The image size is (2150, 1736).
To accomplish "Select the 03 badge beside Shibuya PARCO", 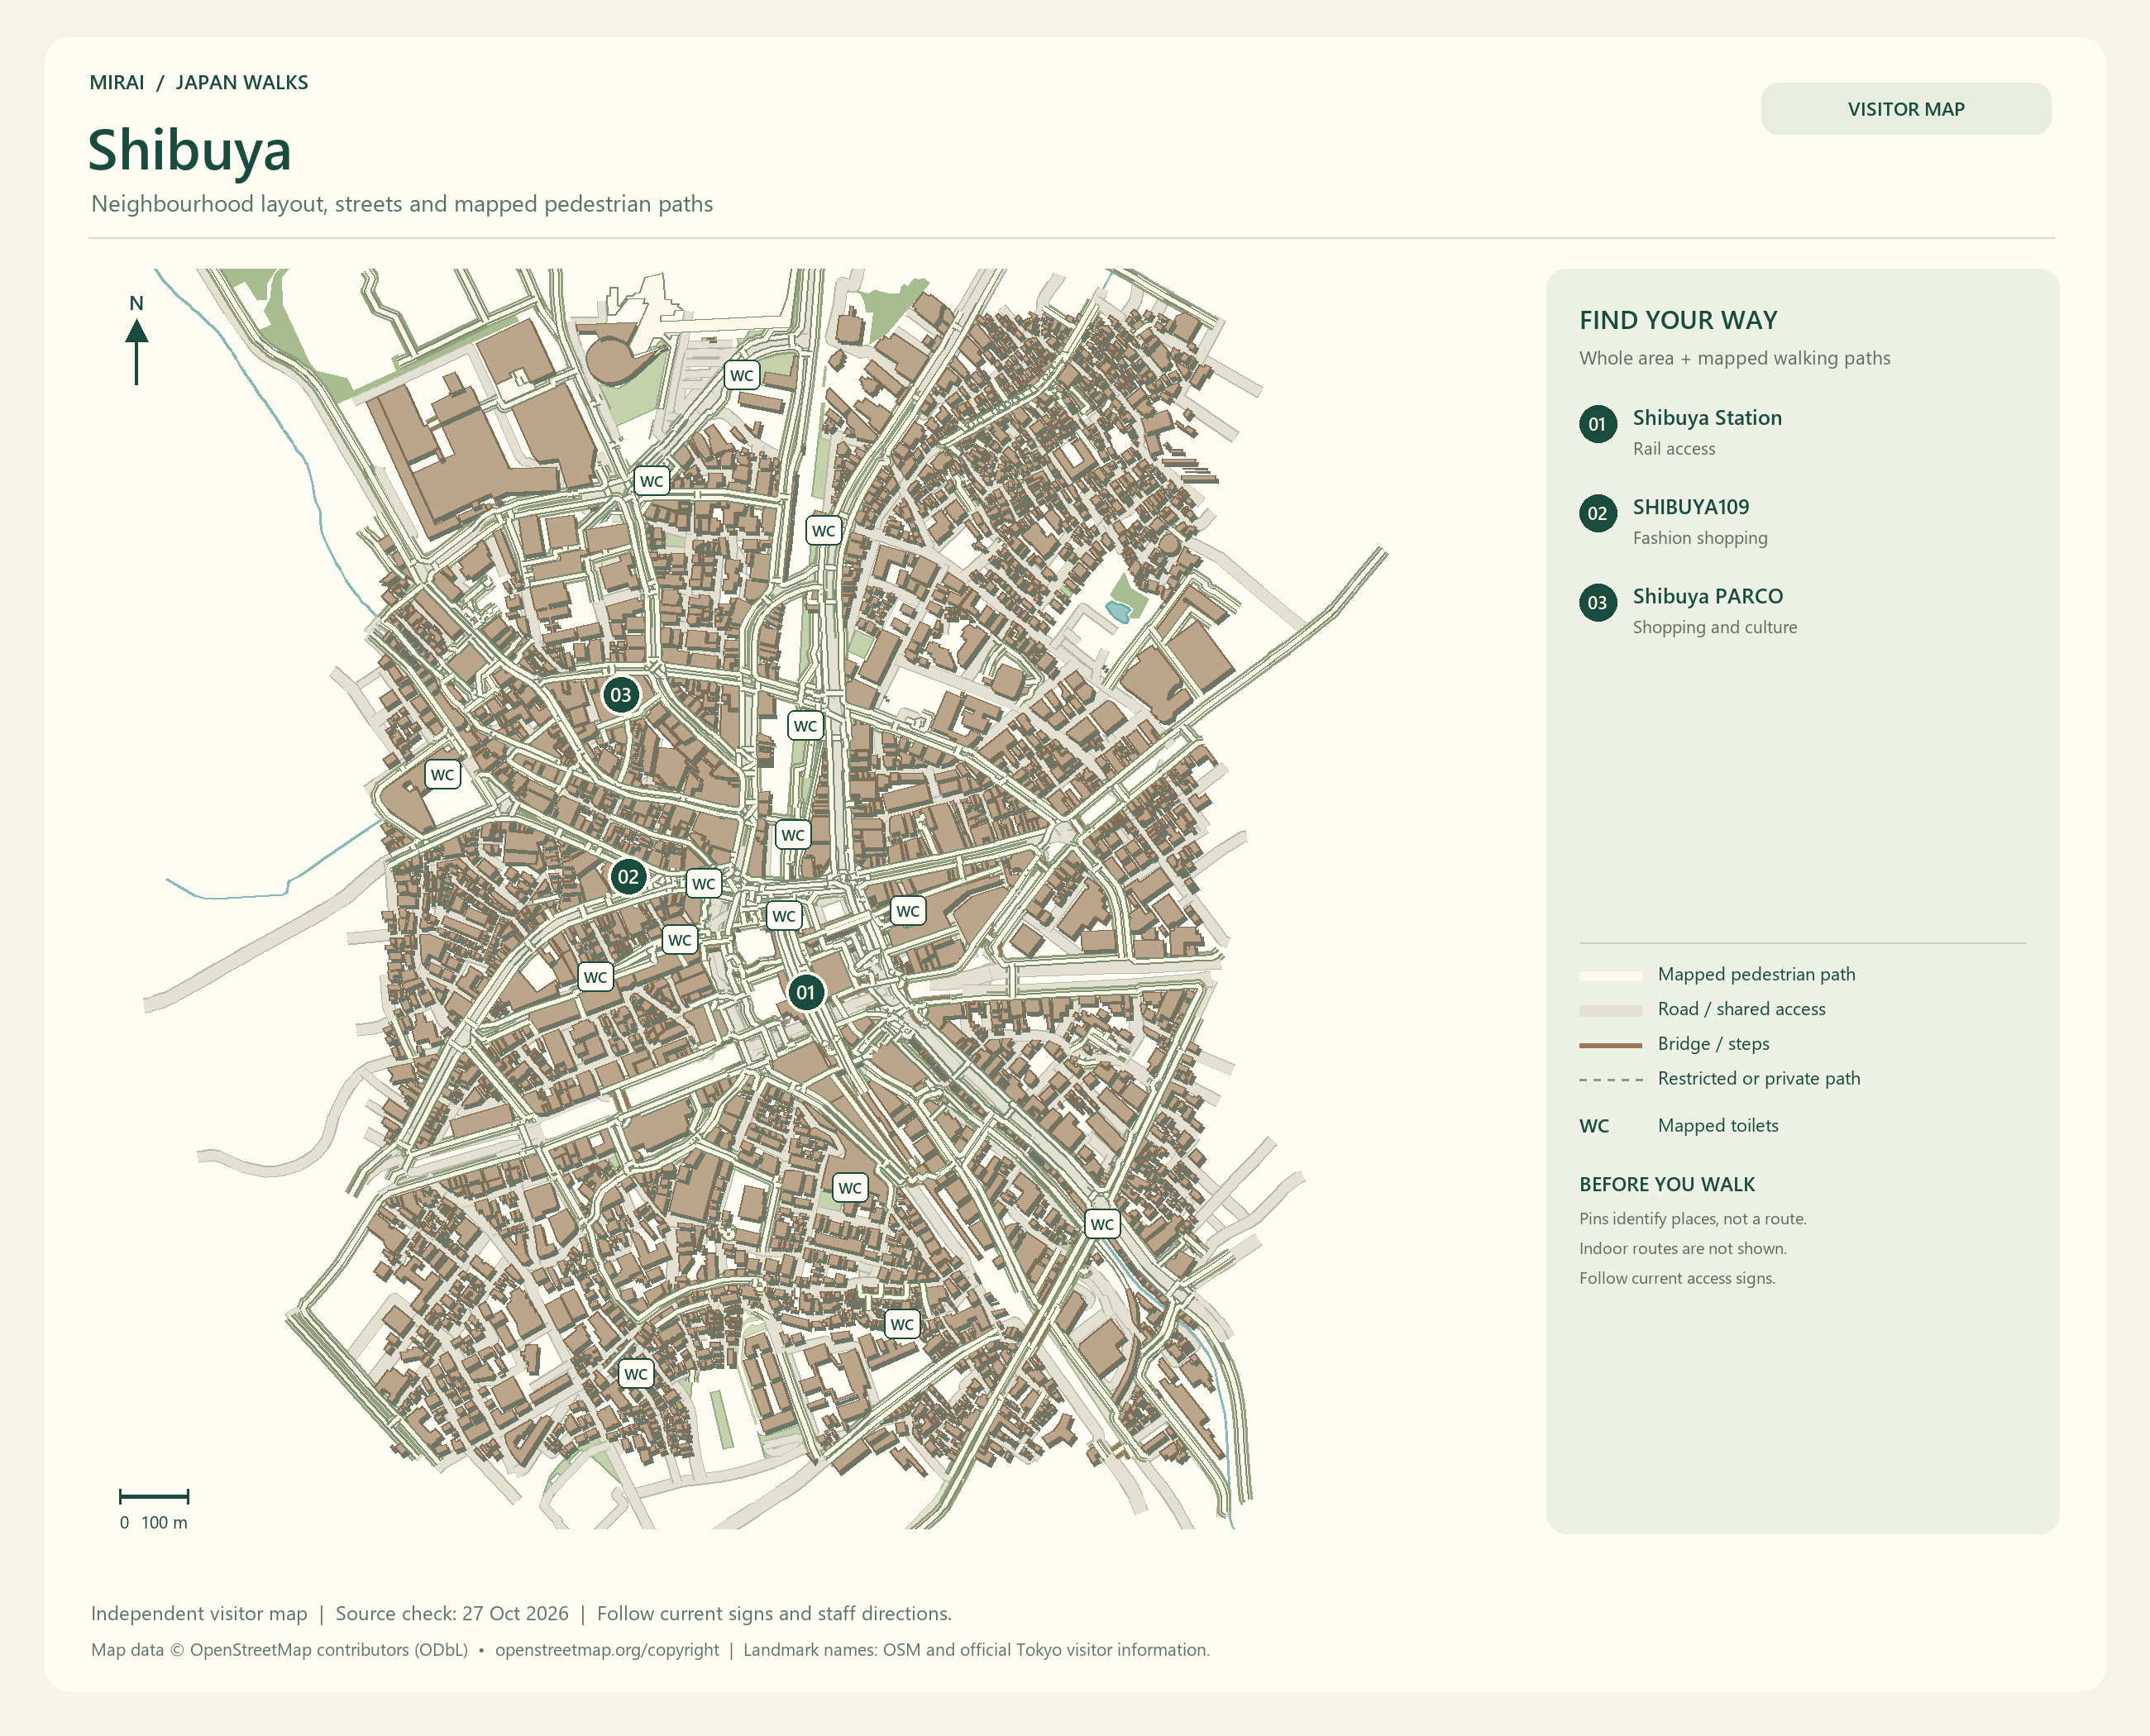I will click(1597, 602).
